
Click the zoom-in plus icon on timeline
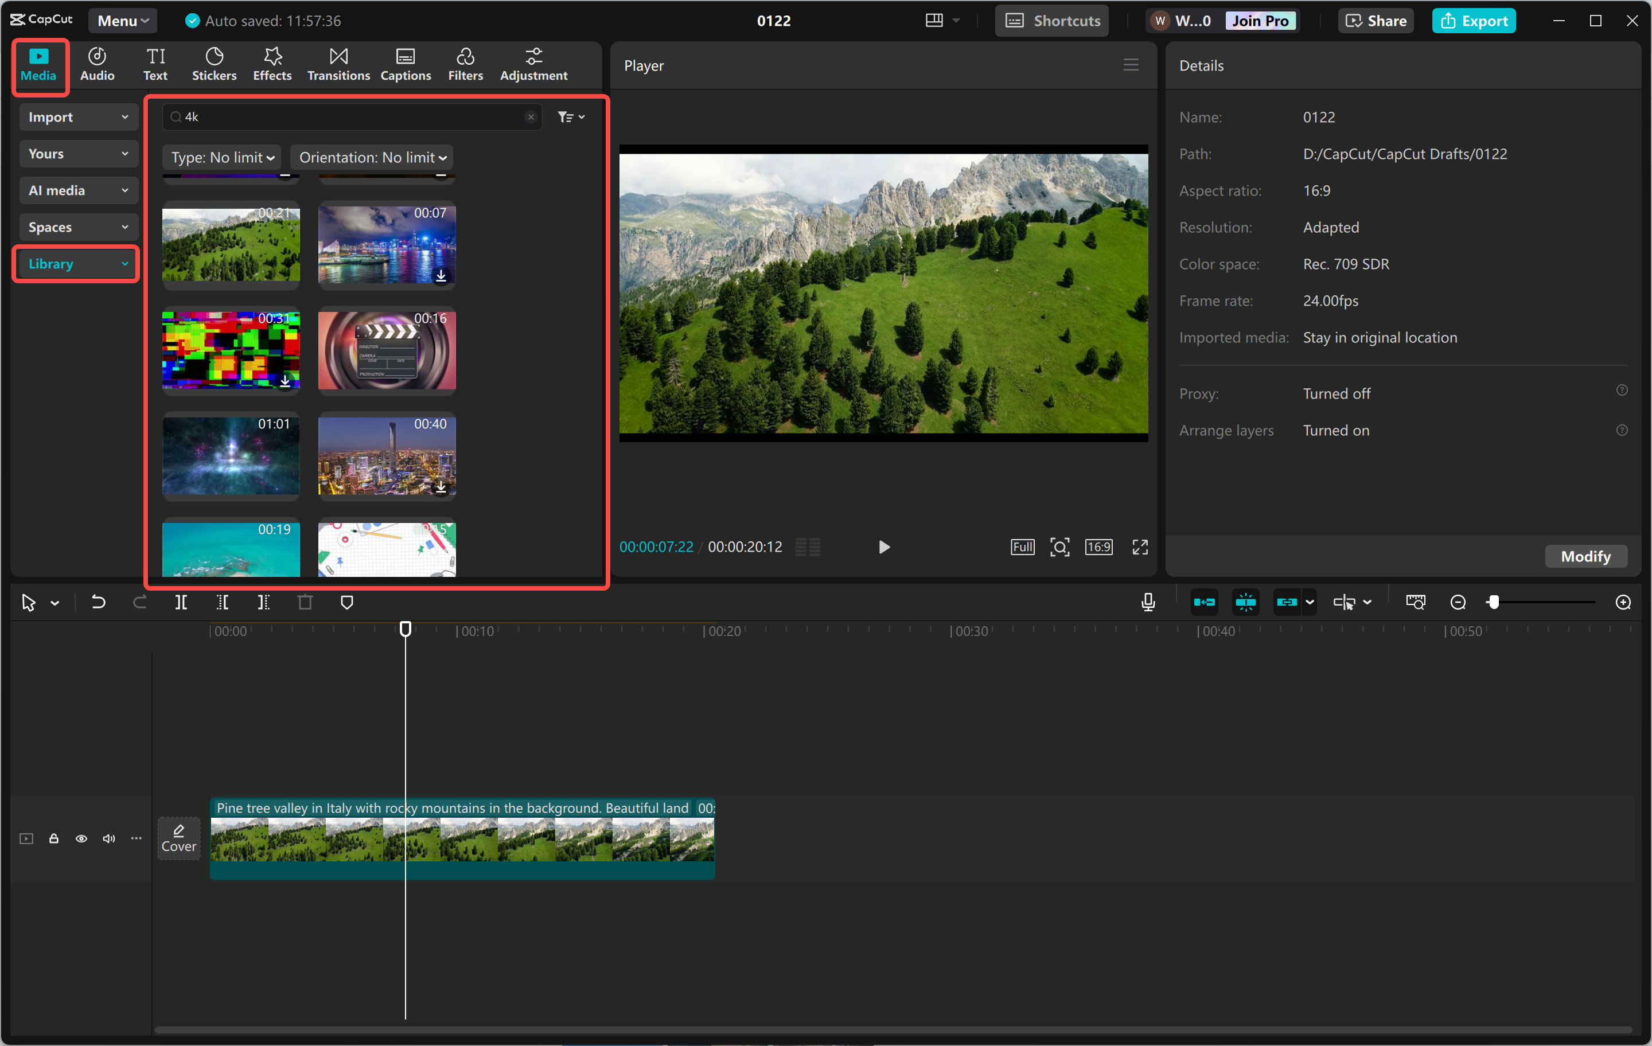point(1623,602)
